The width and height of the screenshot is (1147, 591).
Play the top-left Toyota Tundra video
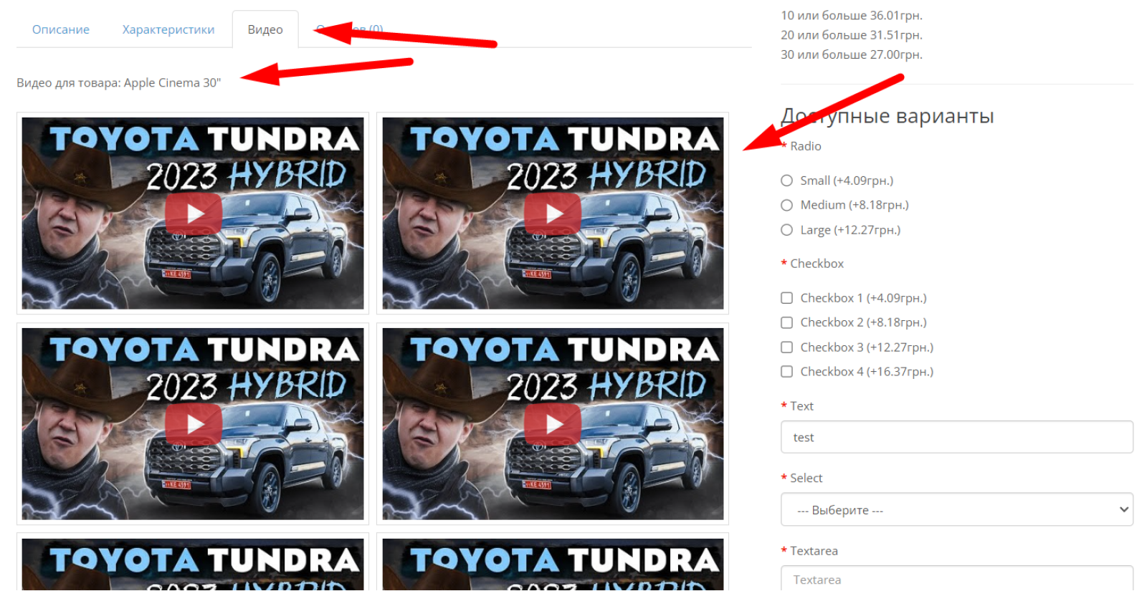[194, 213]
